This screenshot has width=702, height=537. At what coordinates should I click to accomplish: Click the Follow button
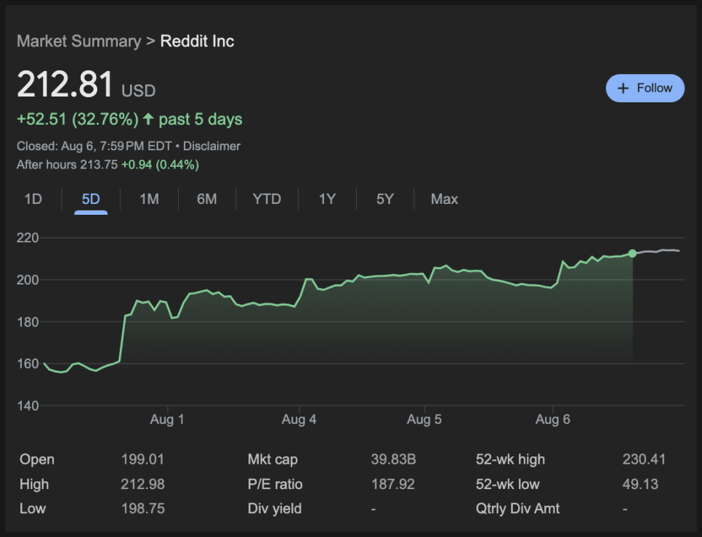coord(645,88)
